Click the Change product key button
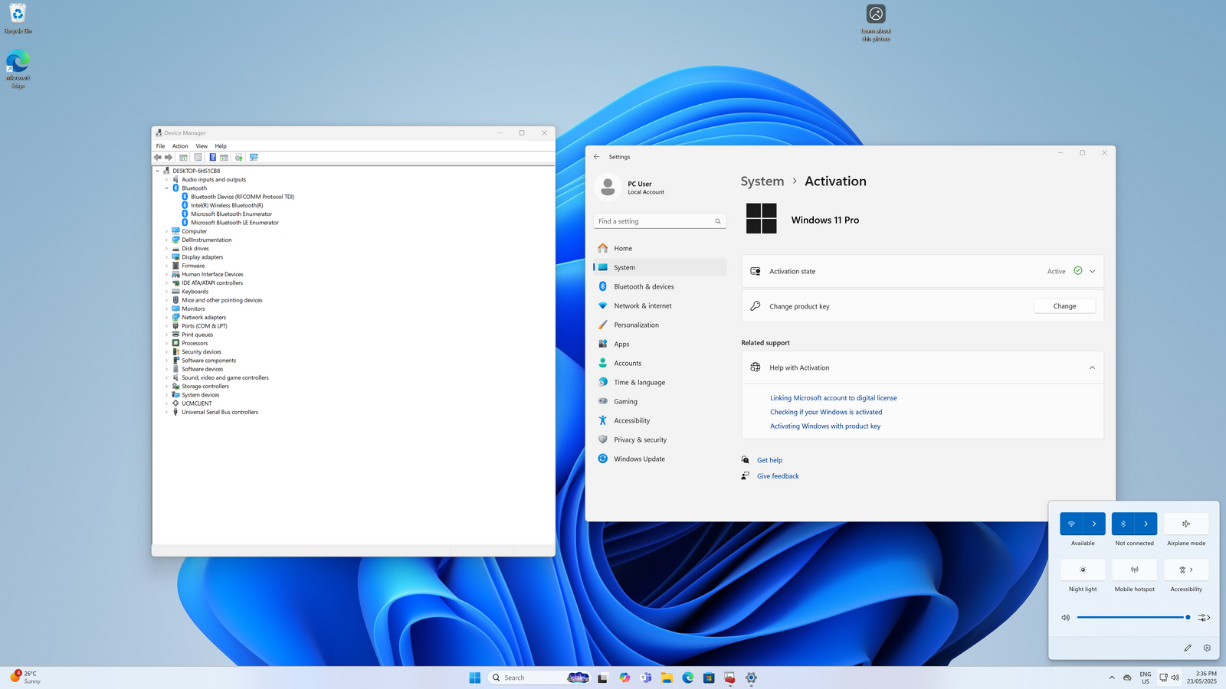 coord(1064,306)
